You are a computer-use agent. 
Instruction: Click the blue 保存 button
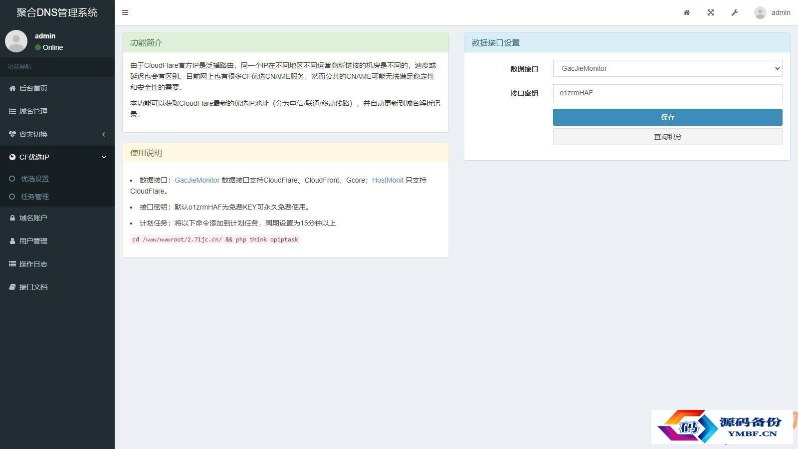[x=667, y=117]
